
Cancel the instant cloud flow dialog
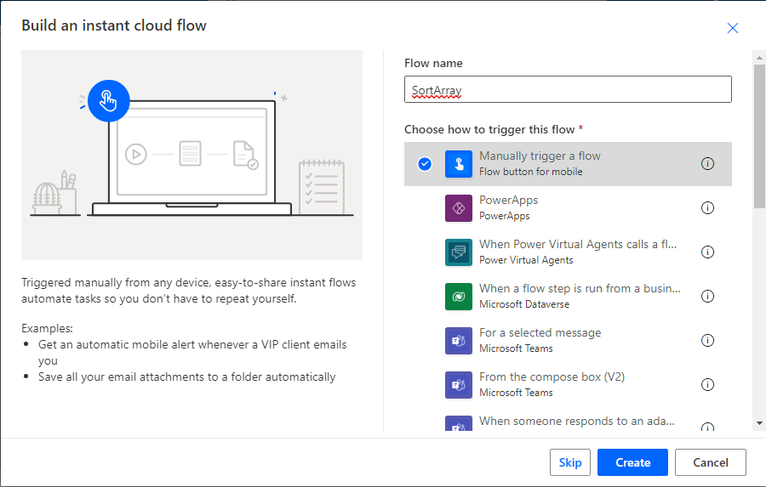coord(711,462)
